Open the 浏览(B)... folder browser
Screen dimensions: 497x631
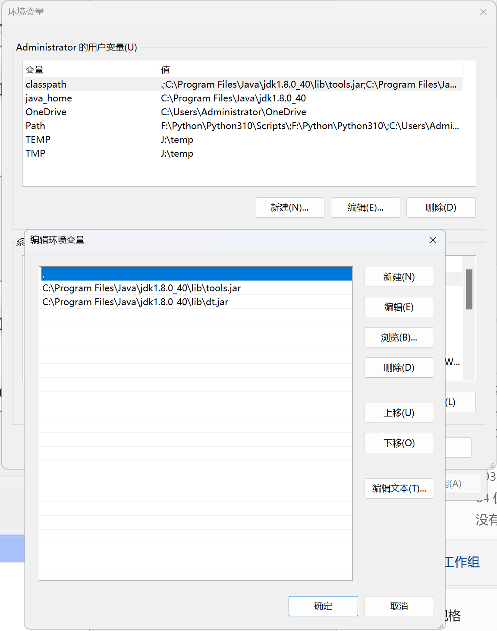tap(399, 337)
